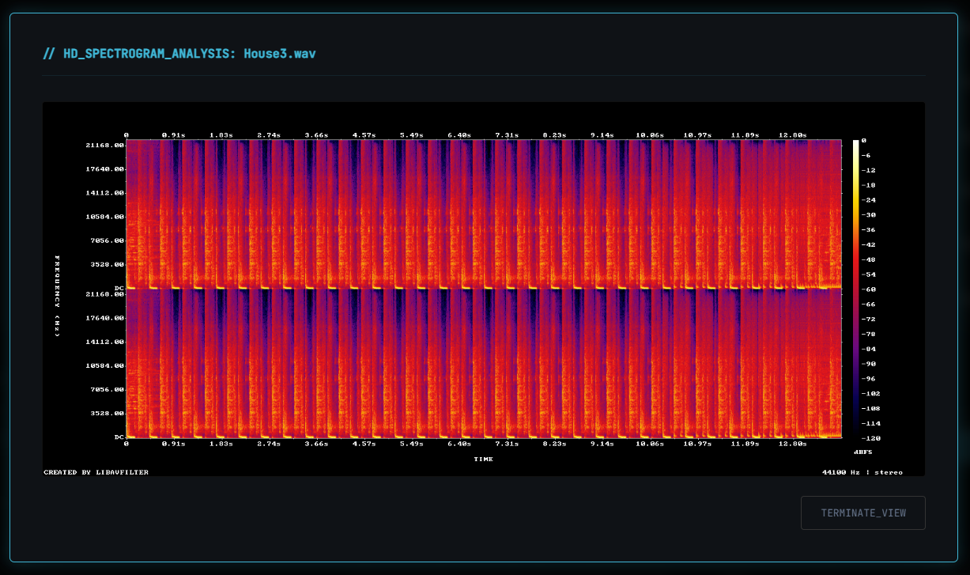The width and height of the screenshot is (970, 575).
Task: Click the center of the spectrogram image
Action: coord(482,289)
